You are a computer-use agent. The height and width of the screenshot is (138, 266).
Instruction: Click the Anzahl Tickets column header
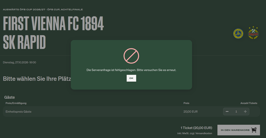[x=249, y=103]
